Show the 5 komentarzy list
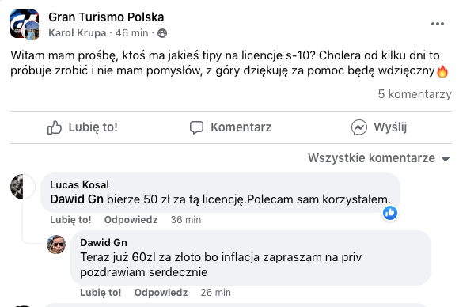 point(415,94)
